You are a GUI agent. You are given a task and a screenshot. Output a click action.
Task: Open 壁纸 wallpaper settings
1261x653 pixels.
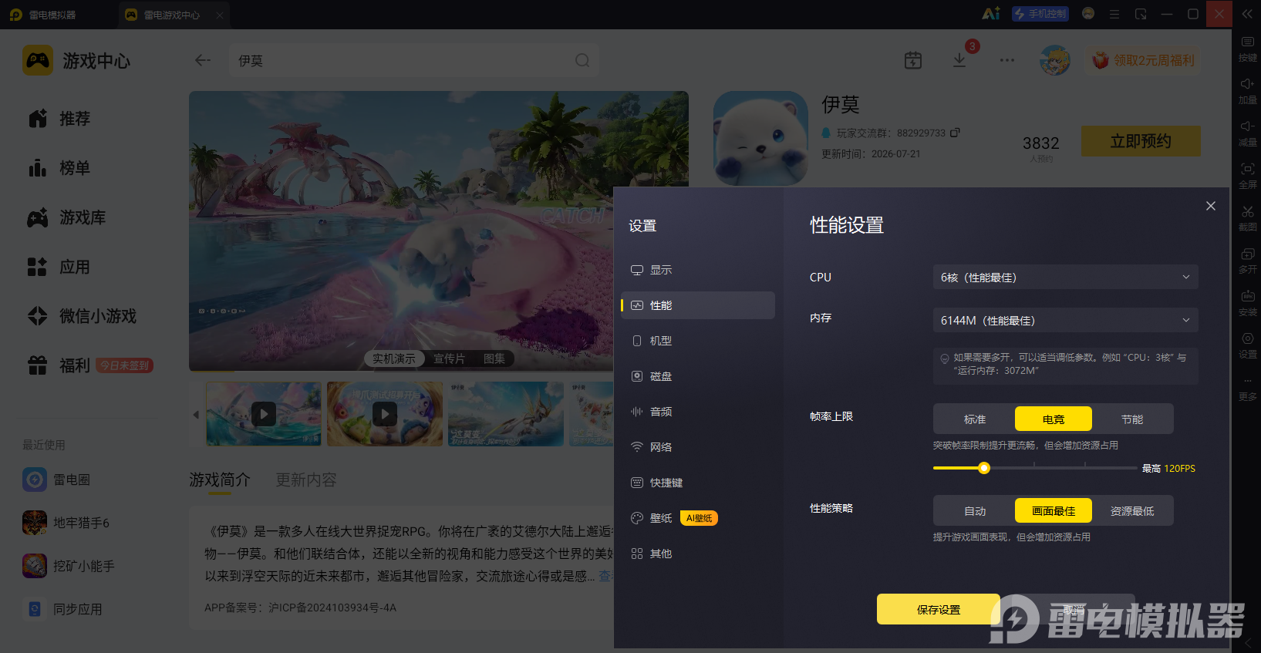tap(698, 518)
